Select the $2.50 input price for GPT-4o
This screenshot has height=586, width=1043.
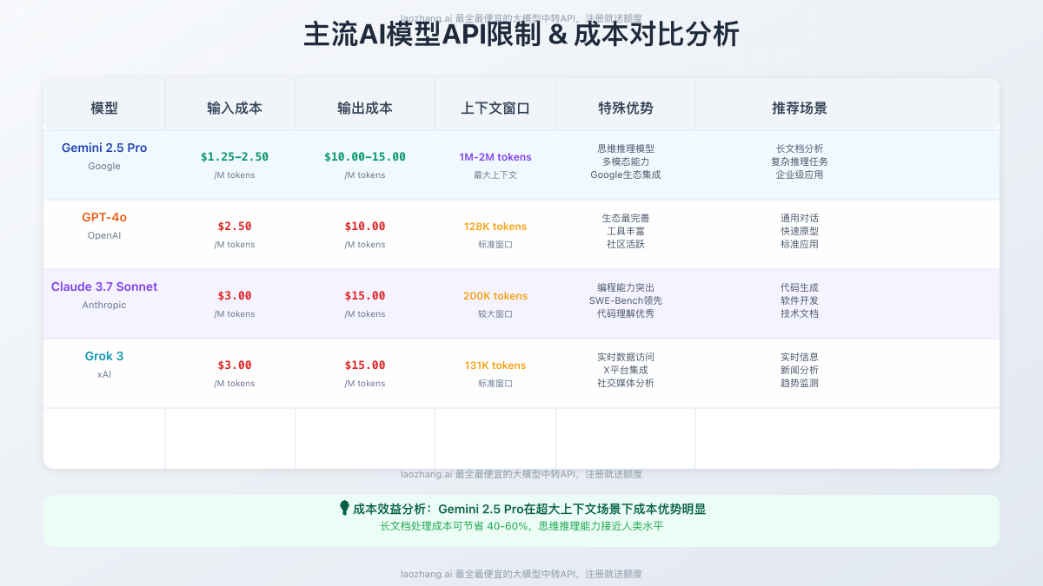(235, 227)
